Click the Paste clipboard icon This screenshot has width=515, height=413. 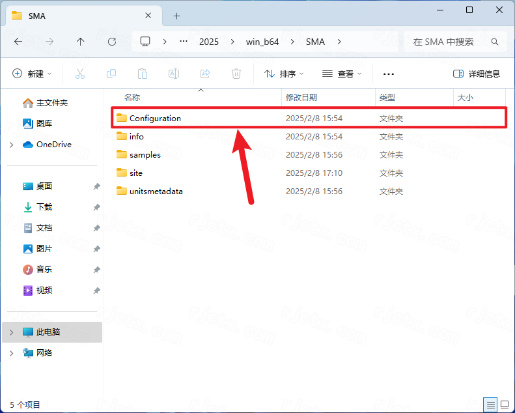point(142,74)
